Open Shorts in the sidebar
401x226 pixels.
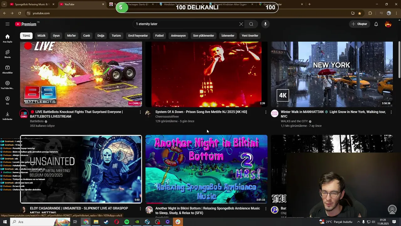pyautogui.click(x=8, y=54)
